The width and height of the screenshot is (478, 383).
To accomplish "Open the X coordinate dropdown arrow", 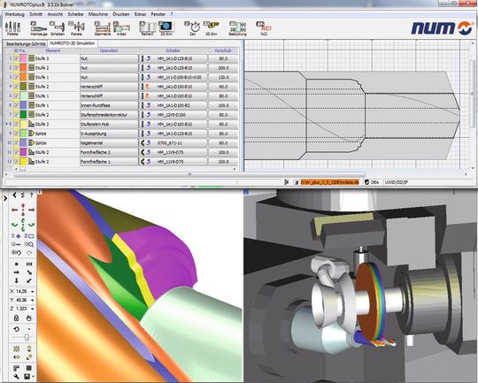I will click(32, 292).
